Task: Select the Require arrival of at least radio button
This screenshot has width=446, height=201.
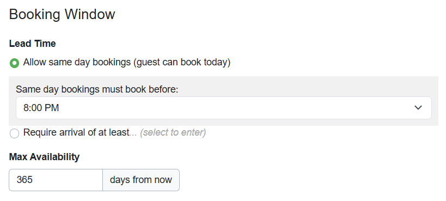Action: pyautogui.click(x=14, y=133)
